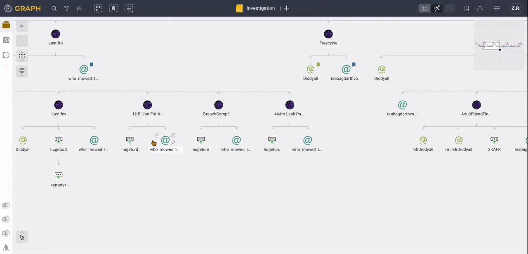Toggle the blue bookmark on who_mowed_t

tap(92, 65)
